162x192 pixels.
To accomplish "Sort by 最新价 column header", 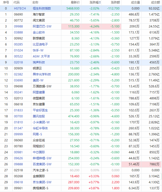I will click(75, 2).
